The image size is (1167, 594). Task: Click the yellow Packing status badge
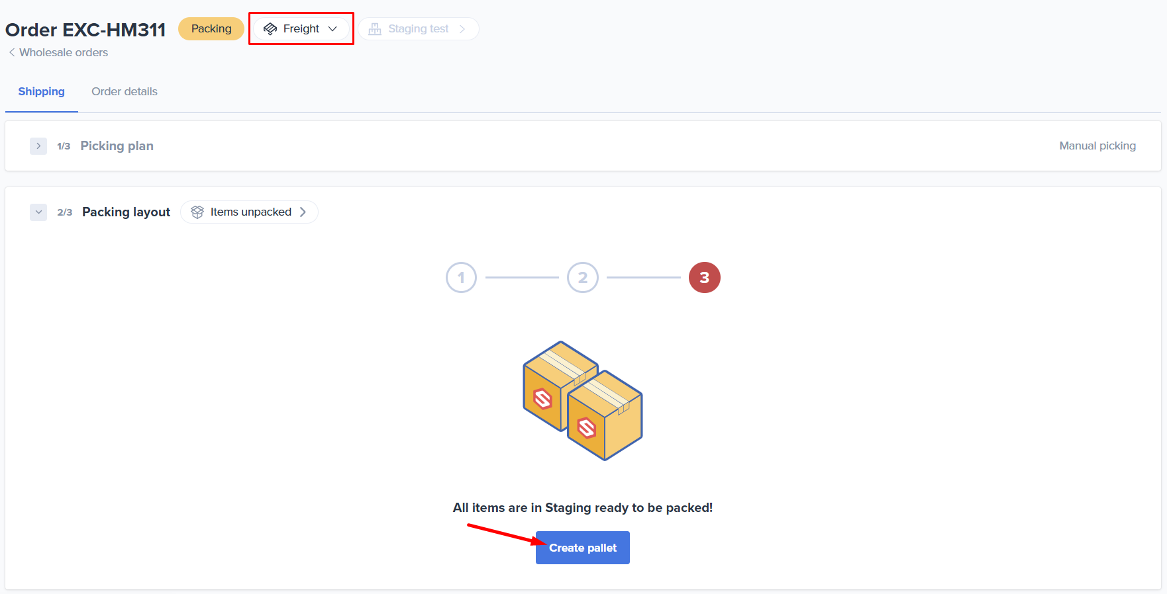(211, 29)
